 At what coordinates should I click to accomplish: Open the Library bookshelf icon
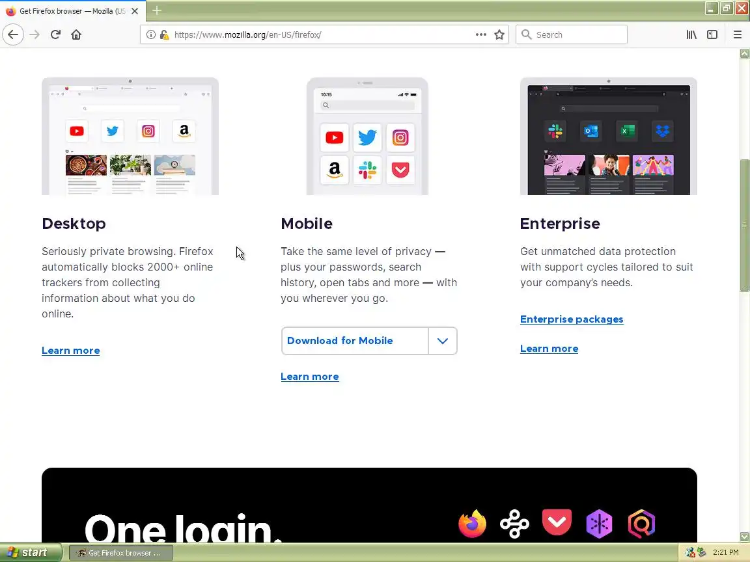click(x=691, y=34)
